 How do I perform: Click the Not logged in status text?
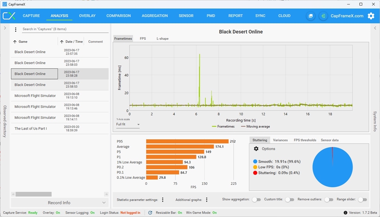[x=130, y=213]
